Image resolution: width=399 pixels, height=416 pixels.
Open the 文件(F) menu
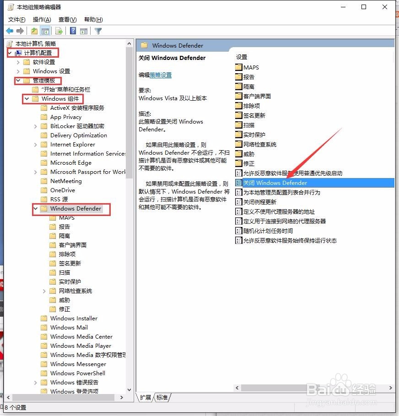tap(17, 19)
